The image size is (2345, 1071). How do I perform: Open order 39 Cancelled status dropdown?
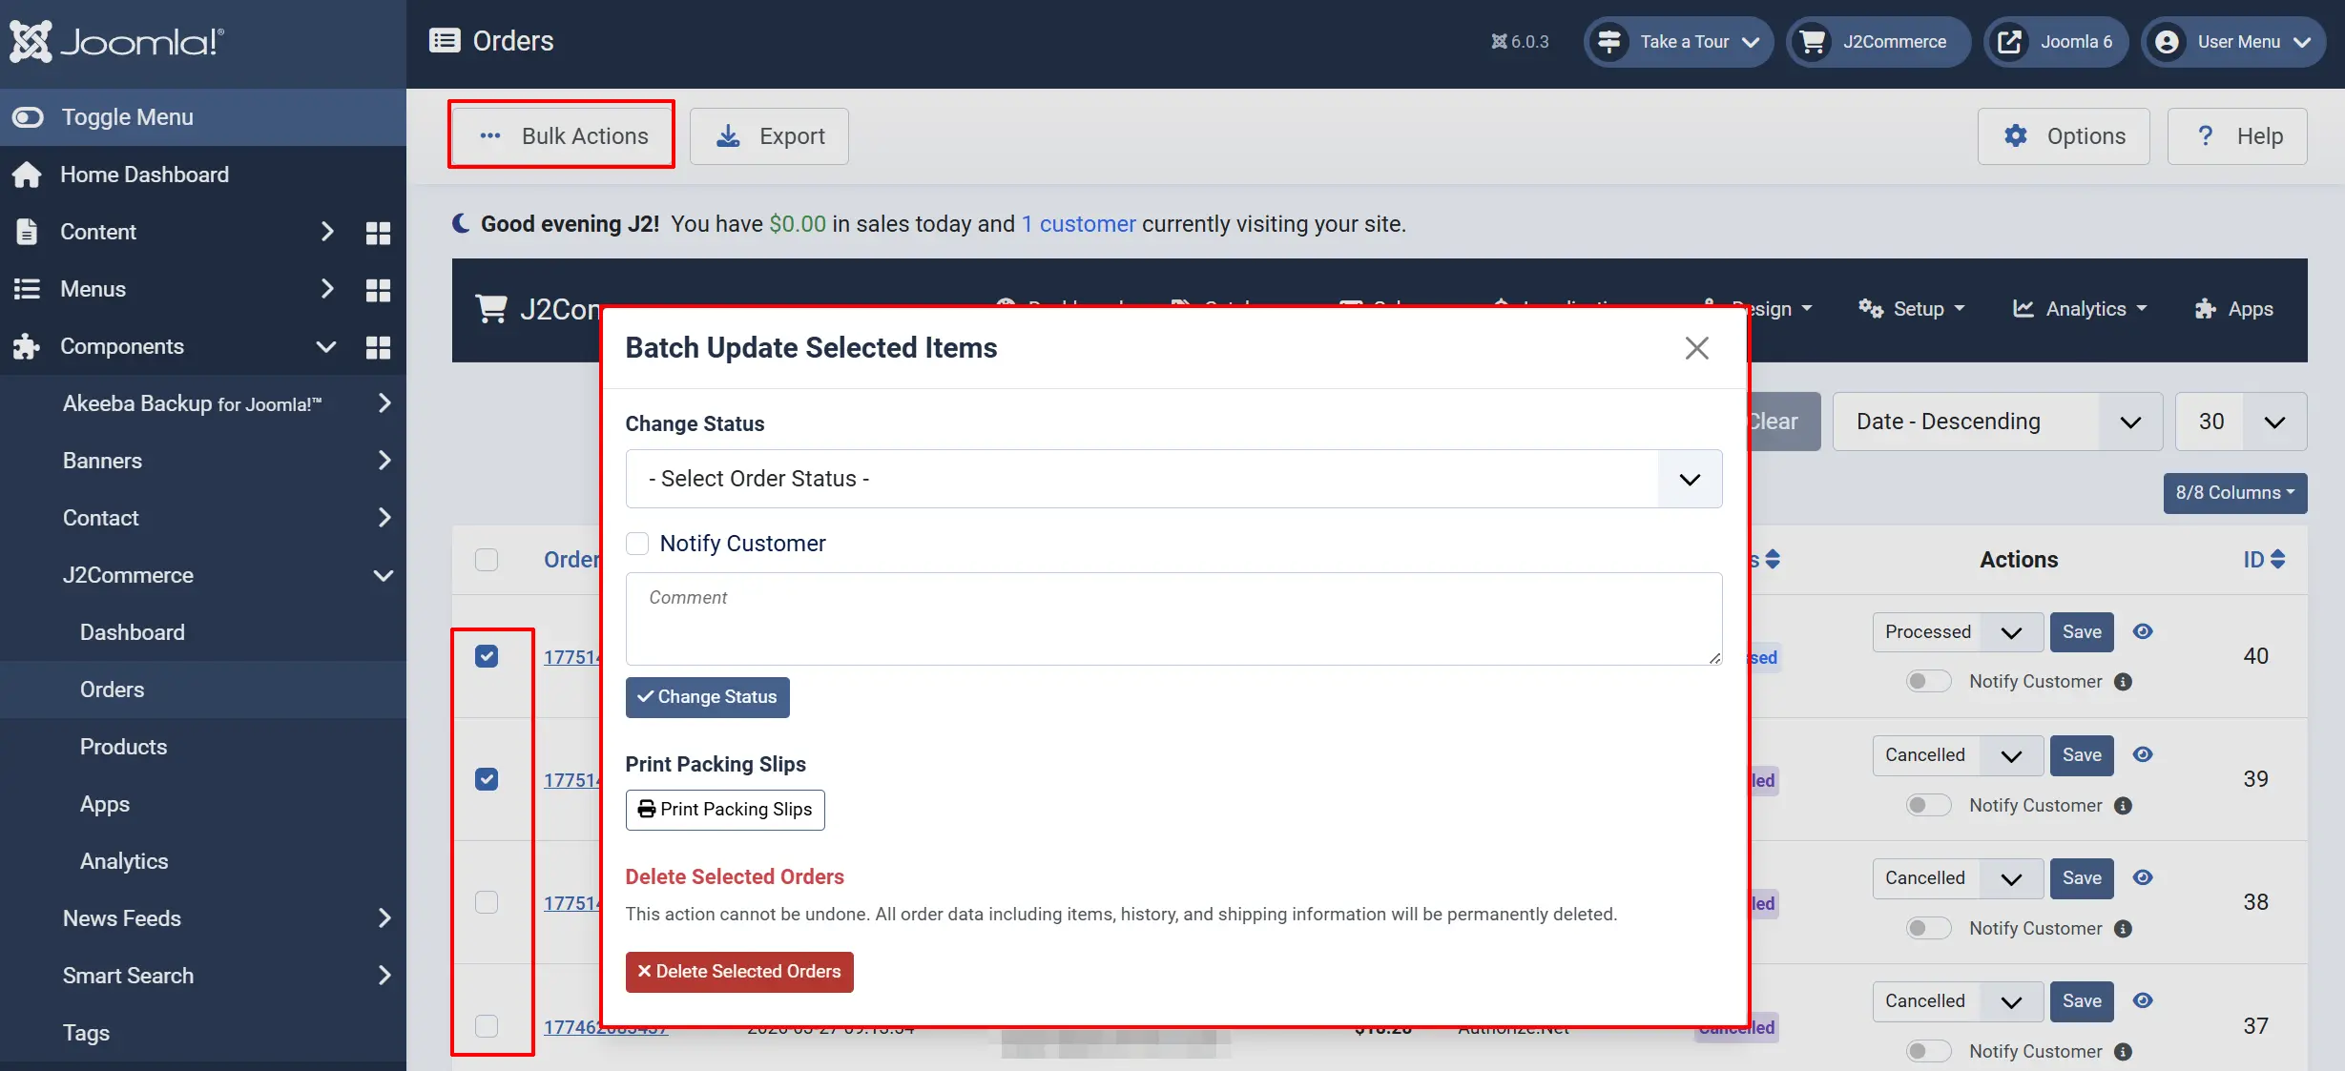(x=1958, y=755)
